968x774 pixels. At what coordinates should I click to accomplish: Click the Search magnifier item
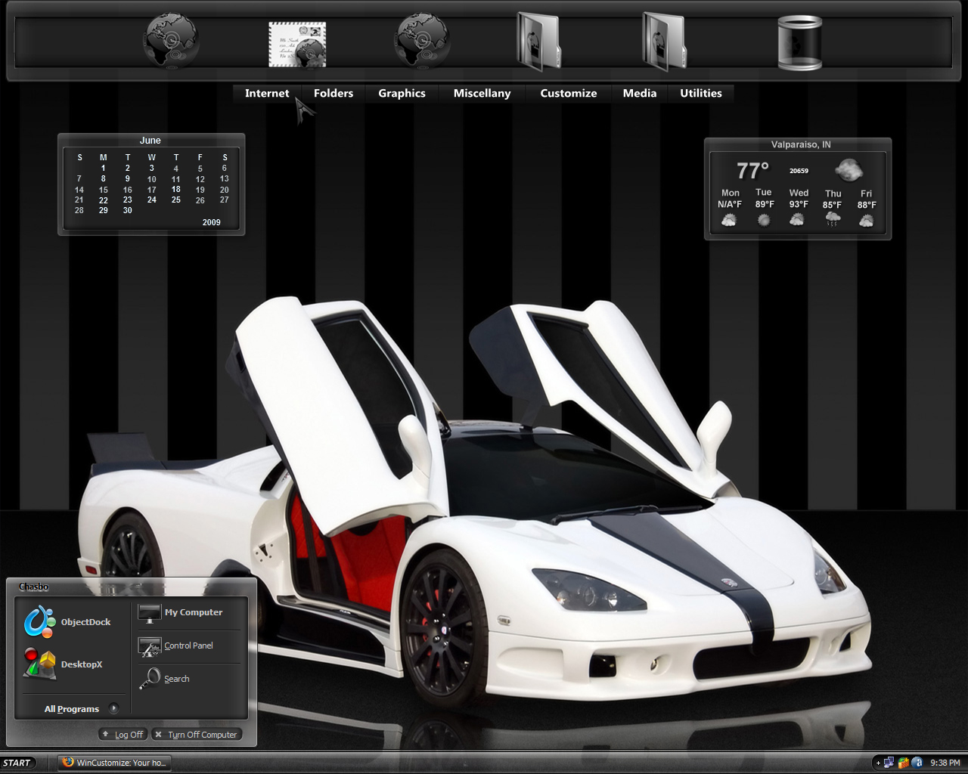(164, 678)
